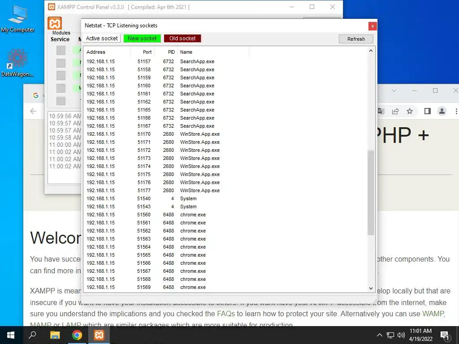Viewport: 459px width, 344px height.
Task: Sort list by Name column header
Action: coord(213,52)
